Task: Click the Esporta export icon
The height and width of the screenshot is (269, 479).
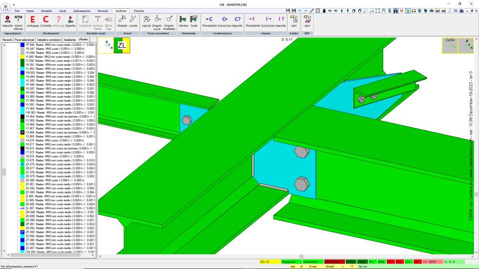Action: [70, 21]
